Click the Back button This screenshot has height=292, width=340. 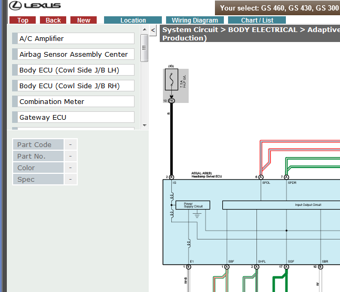coord(53,20)
